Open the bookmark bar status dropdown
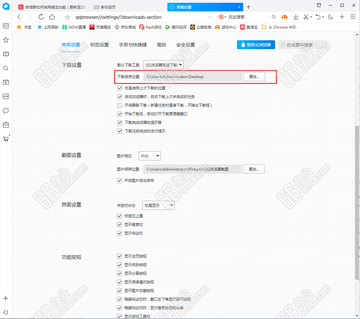Viewport: 360px width, 319px height. [158, 205]
